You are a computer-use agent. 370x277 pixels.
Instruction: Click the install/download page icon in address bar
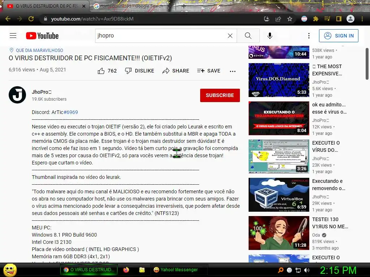266,19
